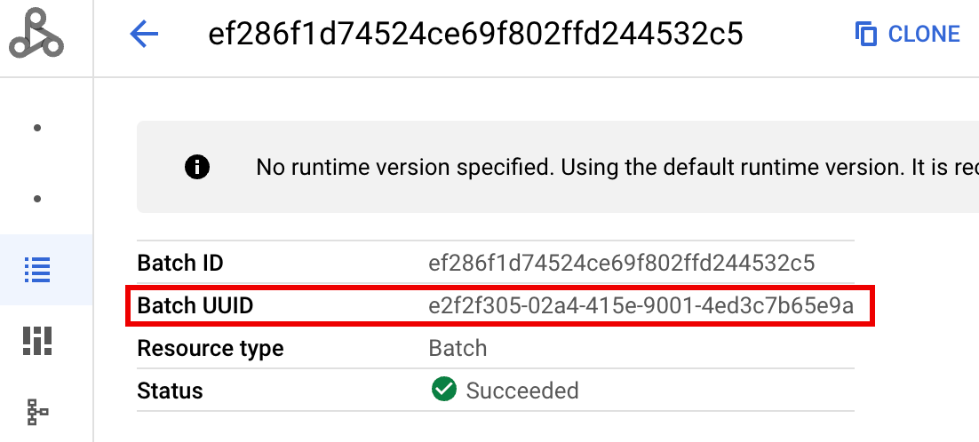Open the dashboard tiles sidebar icon
Image resolution: width=979 pixels, height=442 pixels.
(36, 340)
